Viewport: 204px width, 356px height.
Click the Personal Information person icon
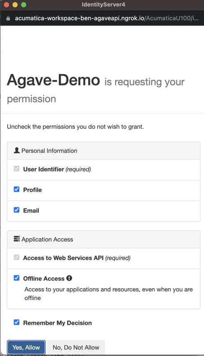point(17,150)
